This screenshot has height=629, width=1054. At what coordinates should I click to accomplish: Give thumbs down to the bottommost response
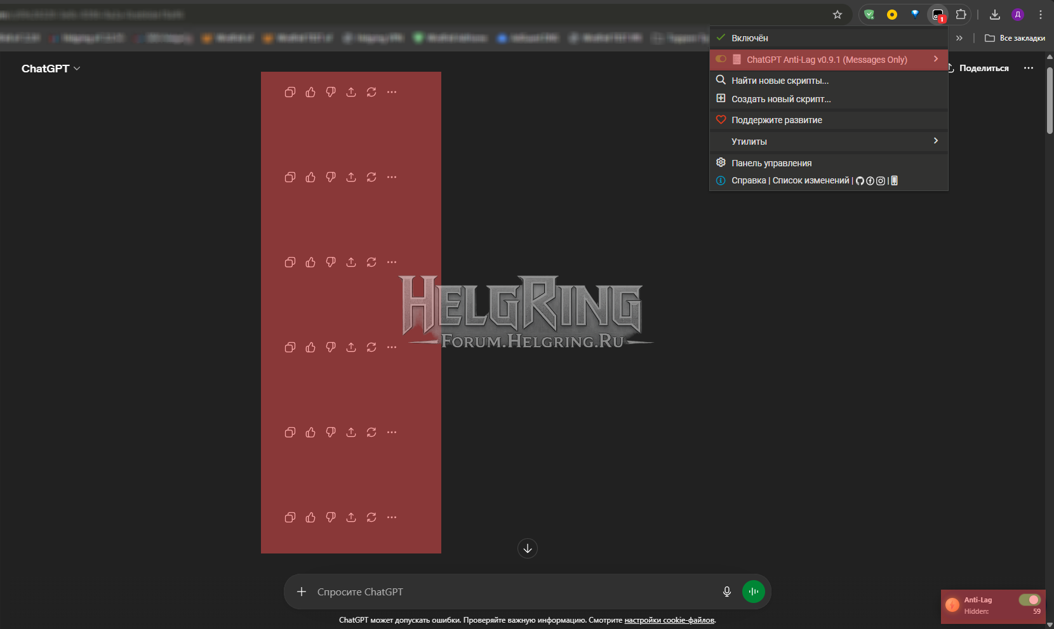coord(331,517)
